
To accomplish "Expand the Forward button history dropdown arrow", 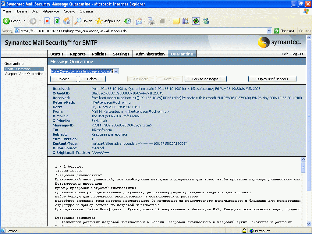I will pyautogui.click(x=40, y=21).
